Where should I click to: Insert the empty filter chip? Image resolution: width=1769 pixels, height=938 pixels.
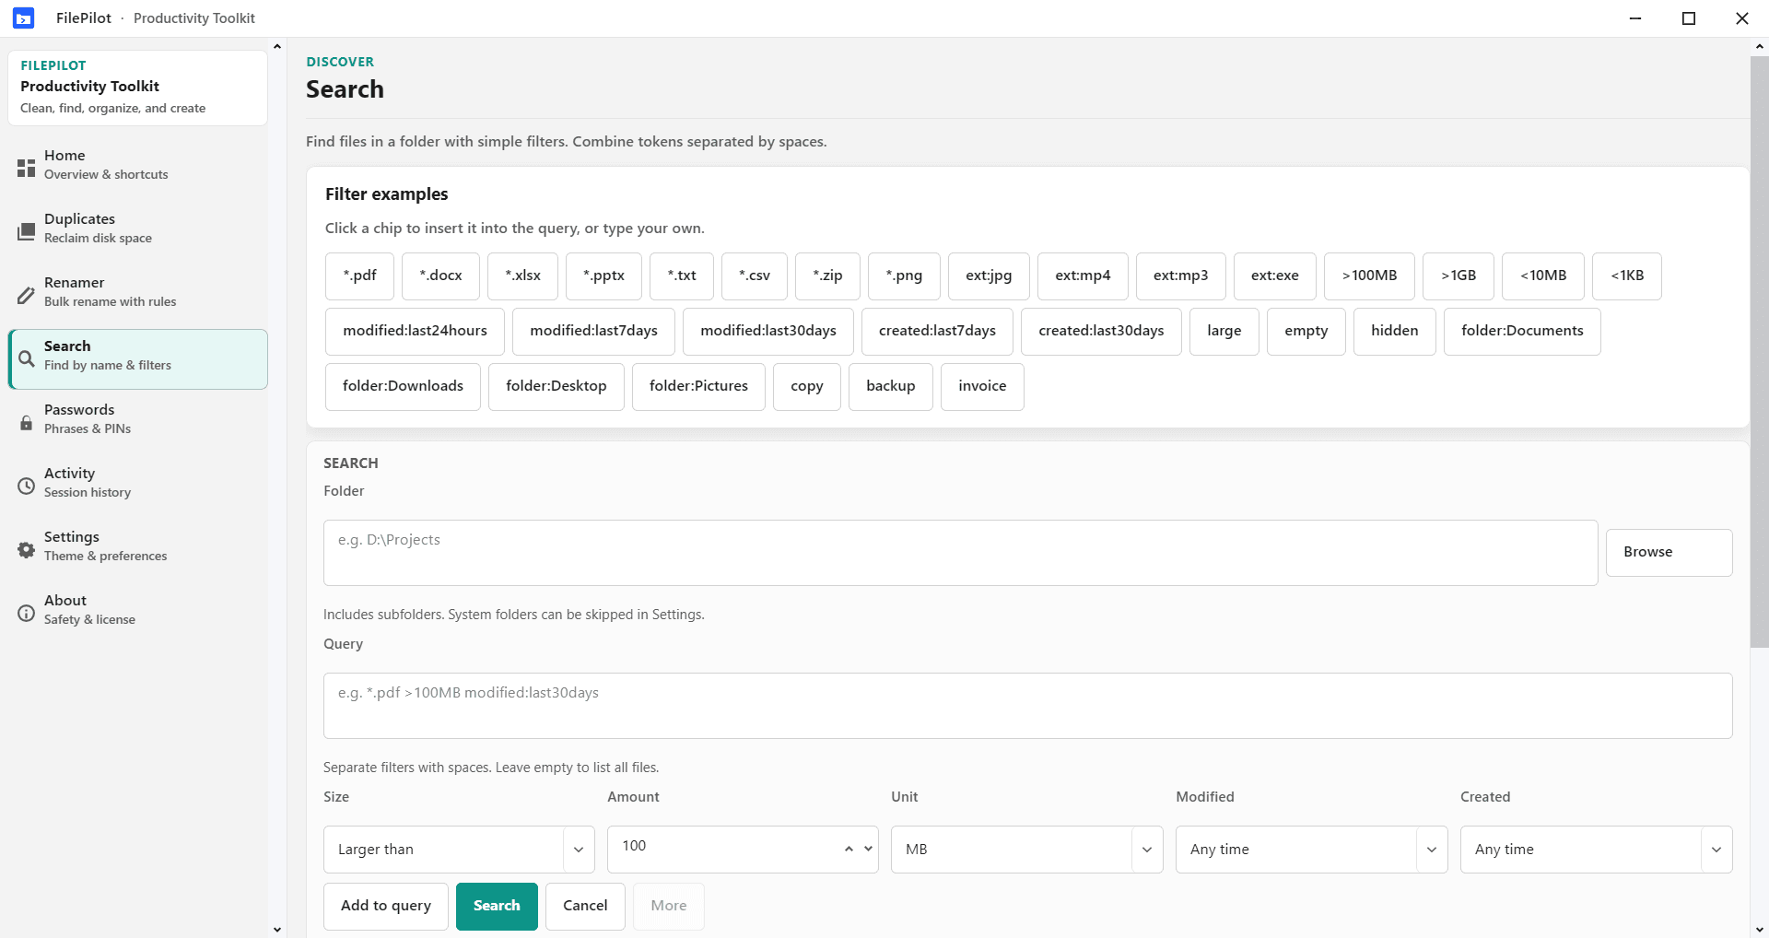pos(1306,331)
